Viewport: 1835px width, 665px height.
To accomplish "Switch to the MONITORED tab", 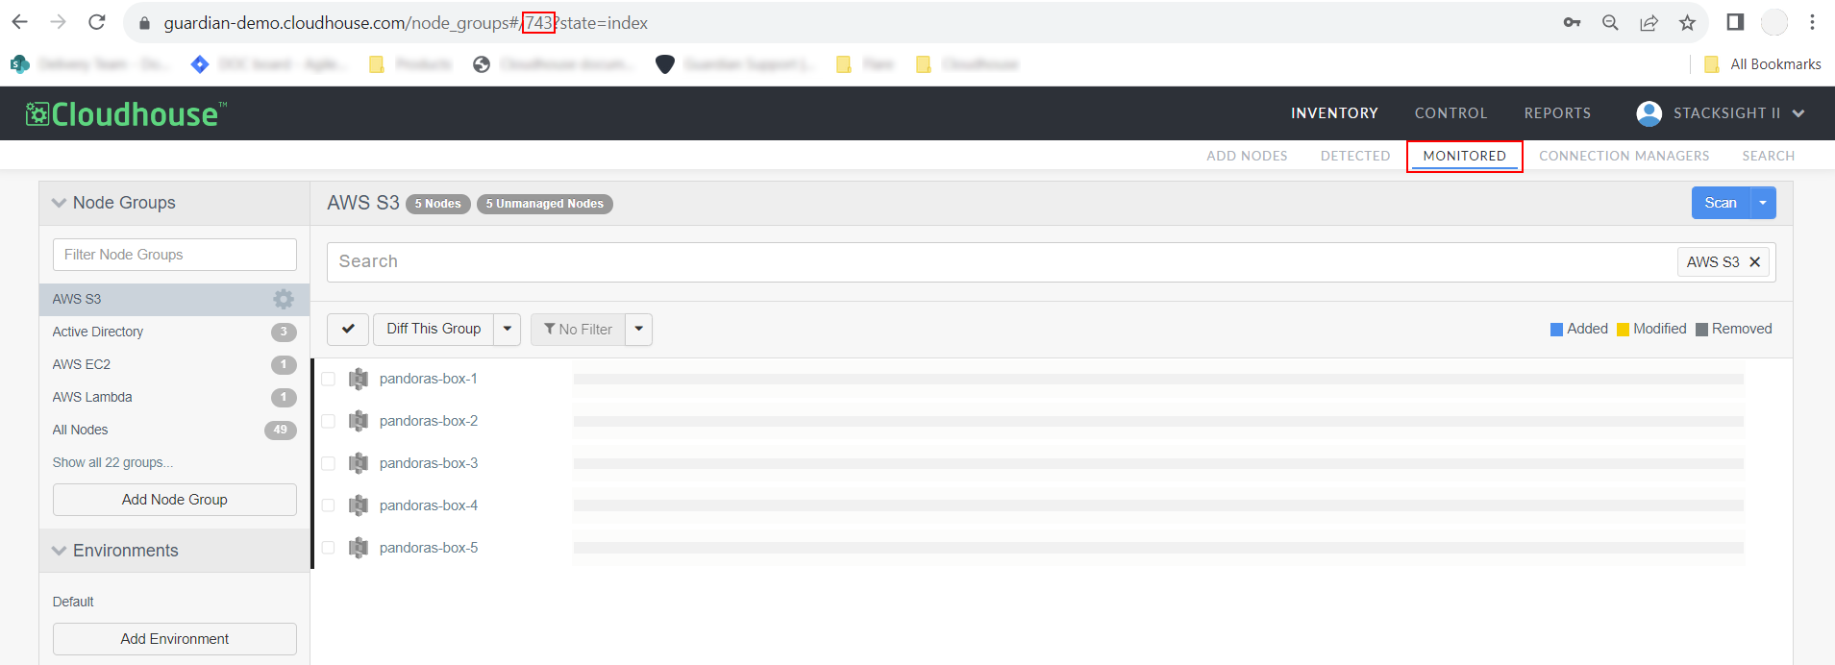I will click(1465, 156).
